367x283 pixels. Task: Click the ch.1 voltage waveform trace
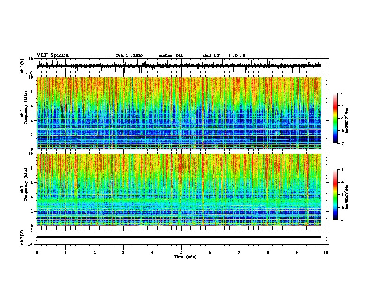[x=178, y=66]
